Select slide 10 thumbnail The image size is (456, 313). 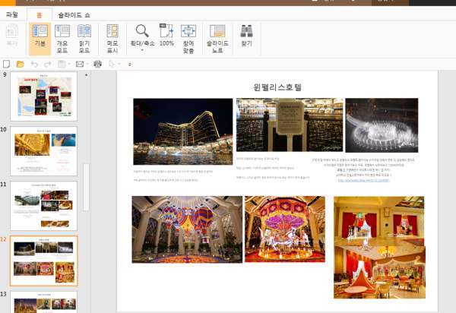coord(44,151)
